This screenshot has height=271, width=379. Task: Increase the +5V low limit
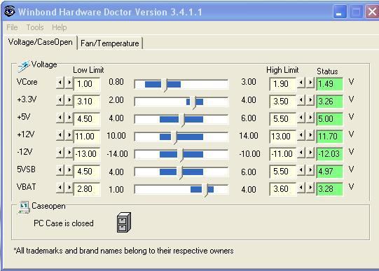(x=69, y=118)
